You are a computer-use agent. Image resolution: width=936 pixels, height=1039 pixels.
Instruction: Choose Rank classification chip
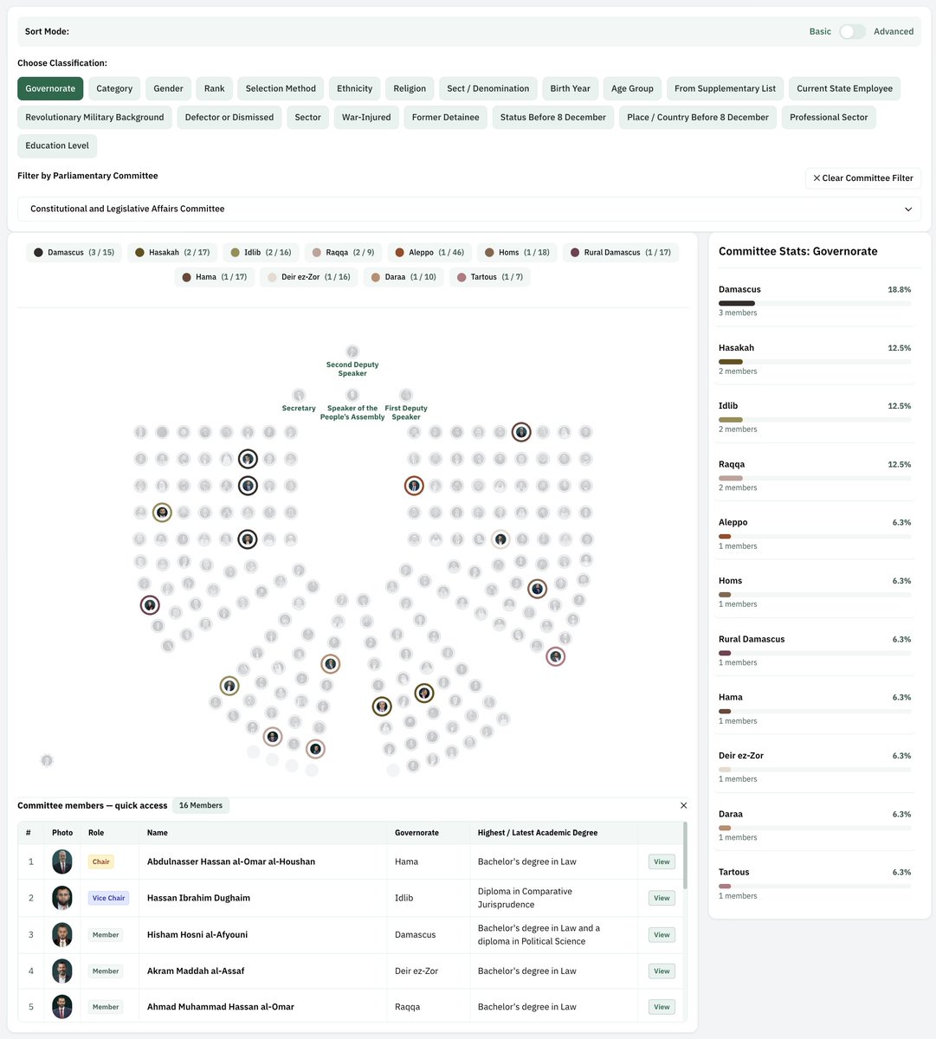215,88
